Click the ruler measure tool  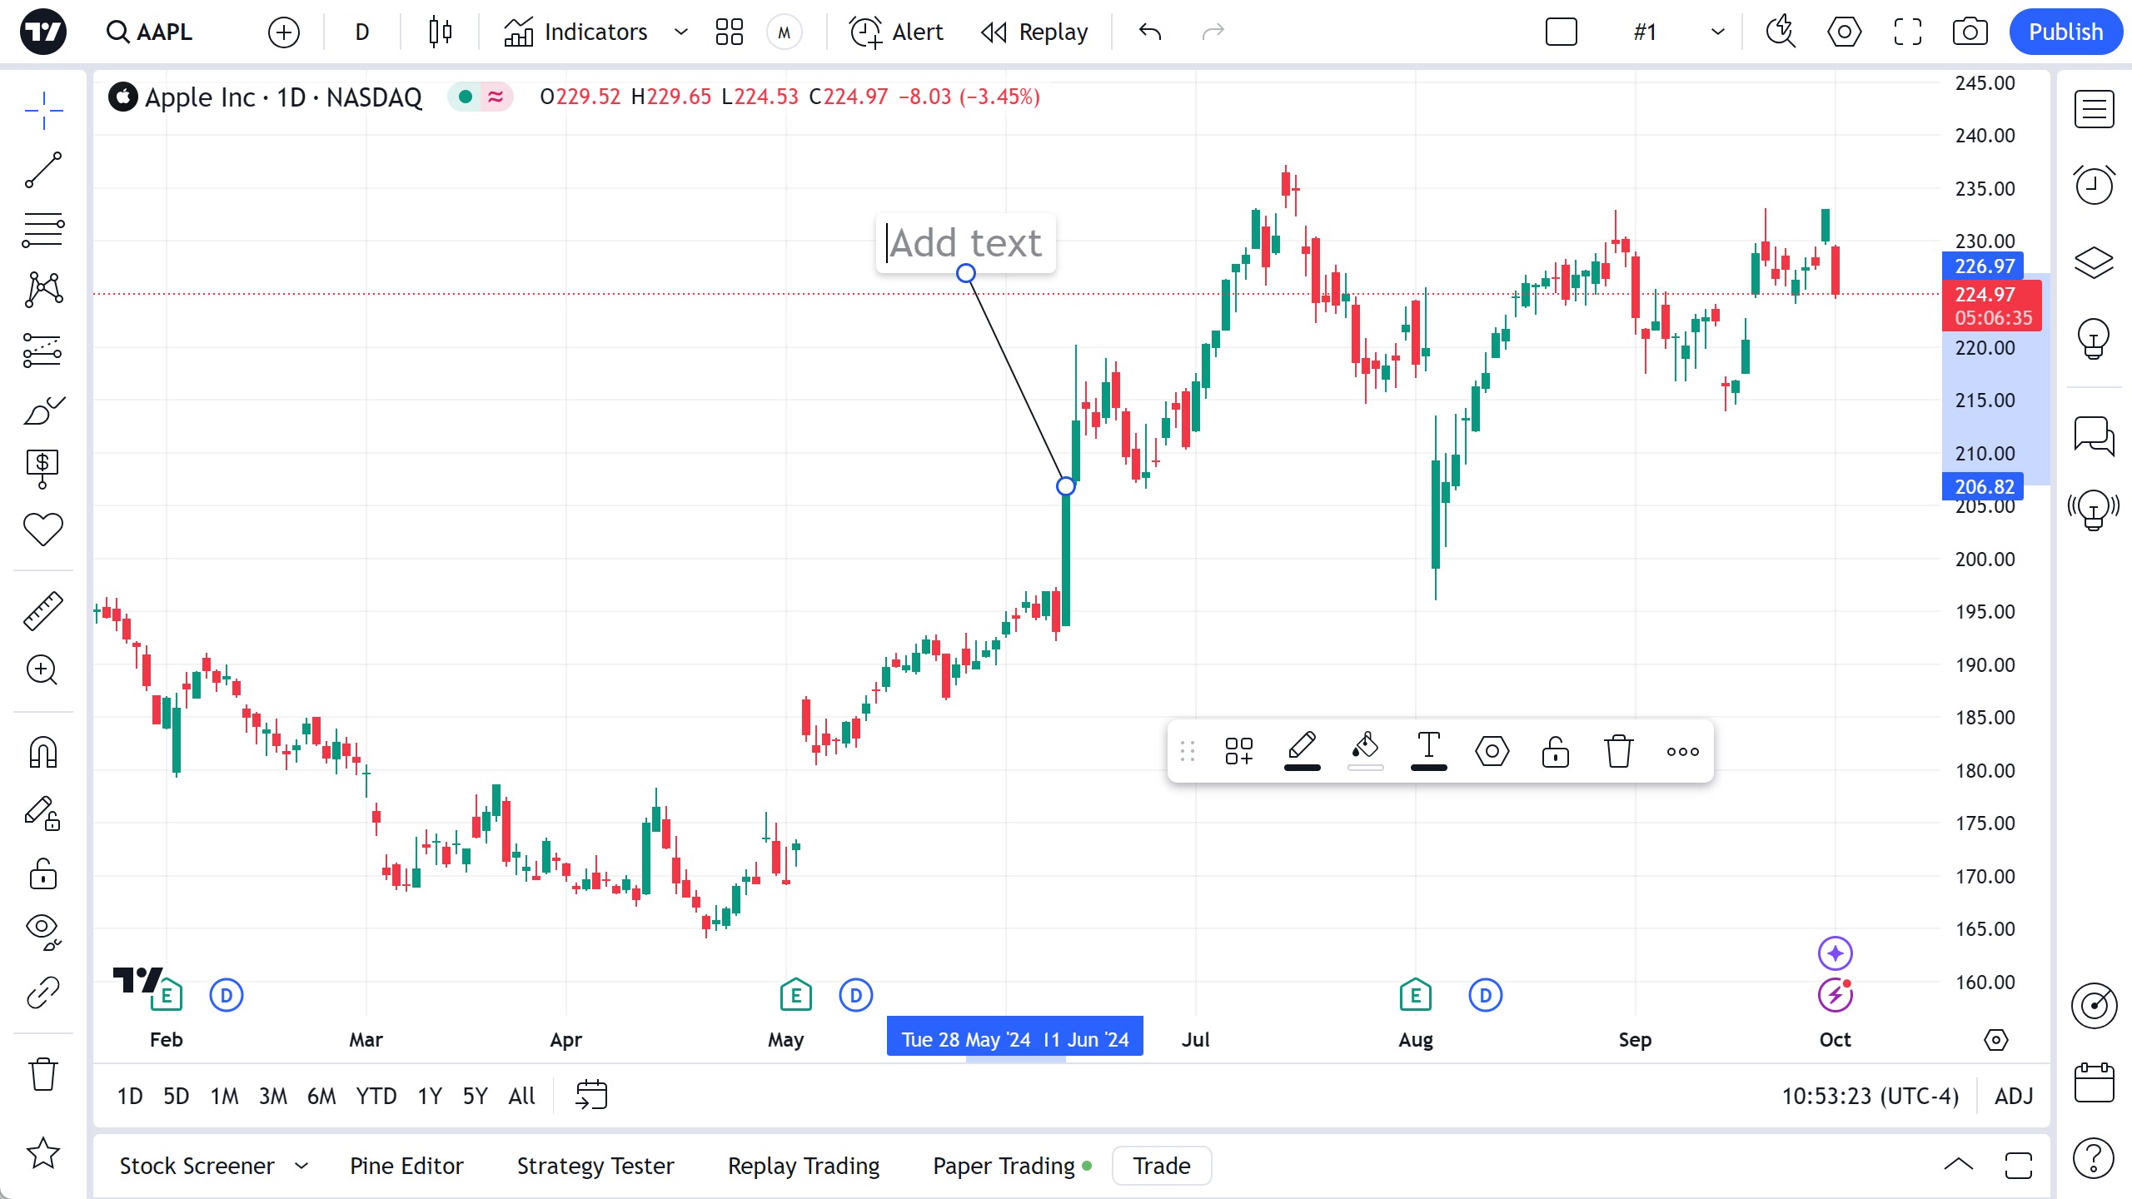pos(43,611)
